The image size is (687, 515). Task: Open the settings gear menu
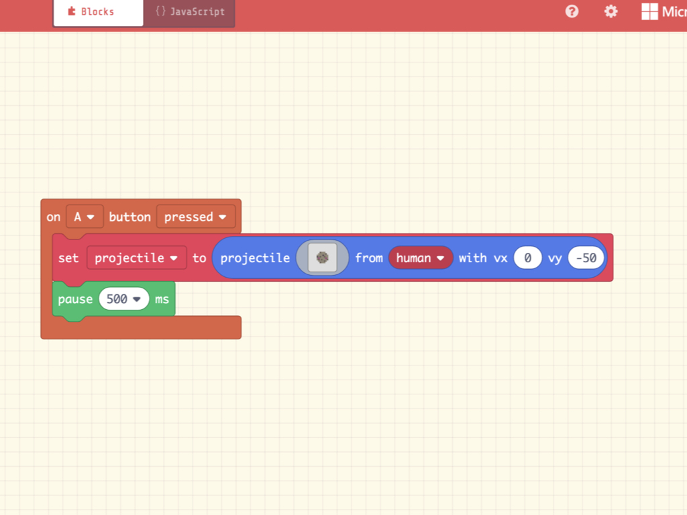611,11
